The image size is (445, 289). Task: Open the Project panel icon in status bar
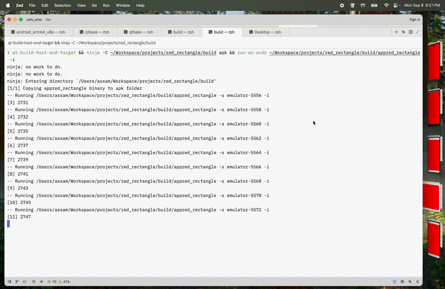(x=9, y=282)
